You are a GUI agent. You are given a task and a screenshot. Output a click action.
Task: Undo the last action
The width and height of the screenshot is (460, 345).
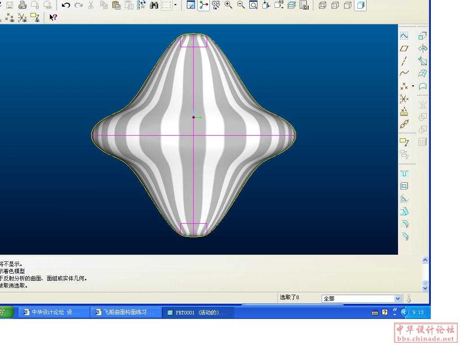[66, 4]
